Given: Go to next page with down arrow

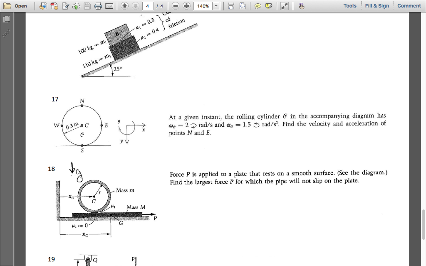Looking at the screenshot, I should 136,6.
